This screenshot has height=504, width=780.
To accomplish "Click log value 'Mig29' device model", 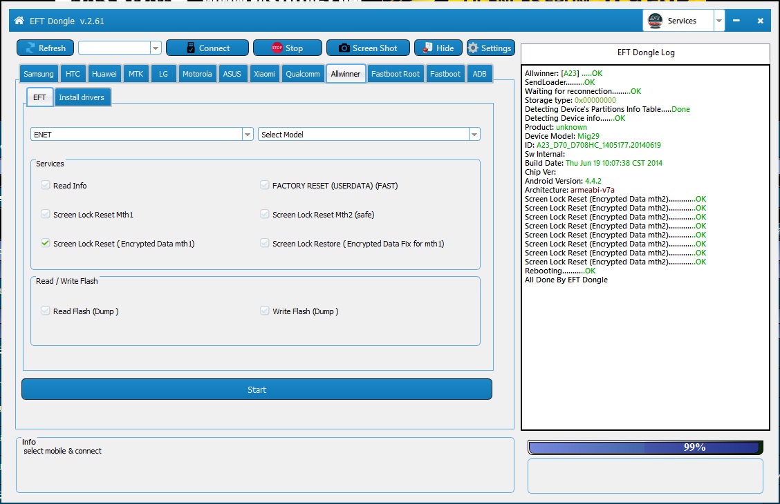I will coord(588,136).
